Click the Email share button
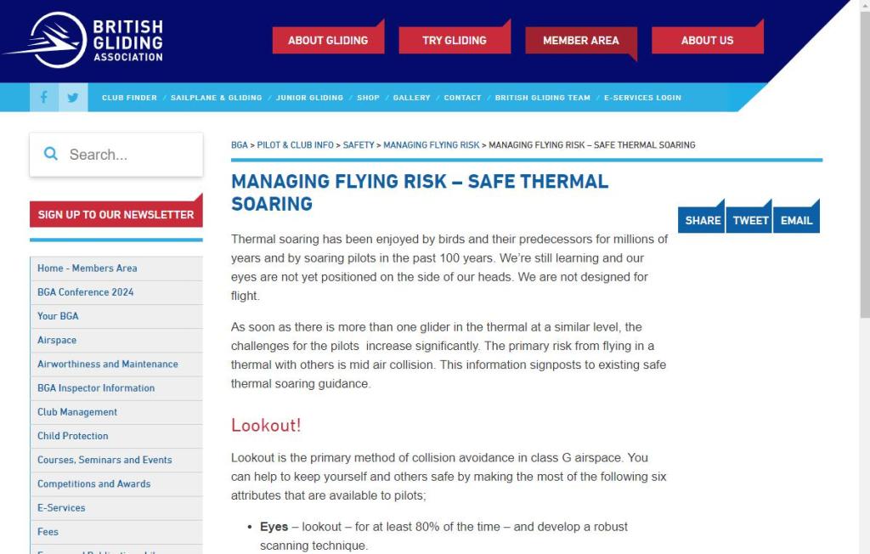Viewport: 870px width, 554px height. click(x=796, y=220)
